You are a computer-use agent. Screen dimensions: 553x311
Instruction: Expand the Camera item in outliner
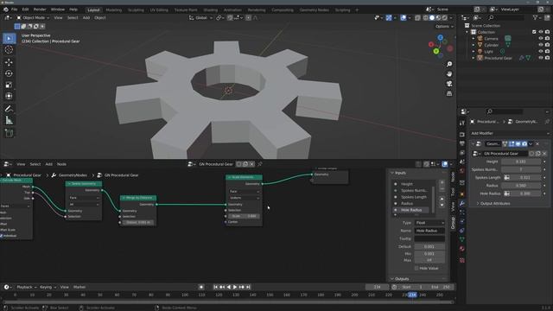(474, 38)
